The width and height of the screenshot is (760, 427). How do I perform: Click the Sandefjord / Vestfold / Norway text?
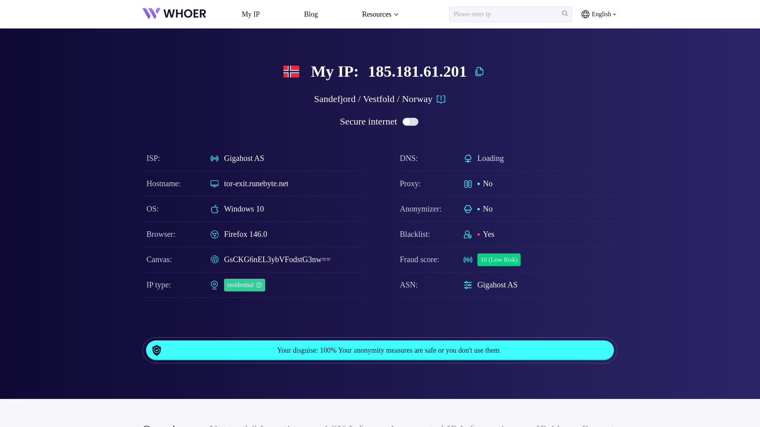[x=373, y=99]
